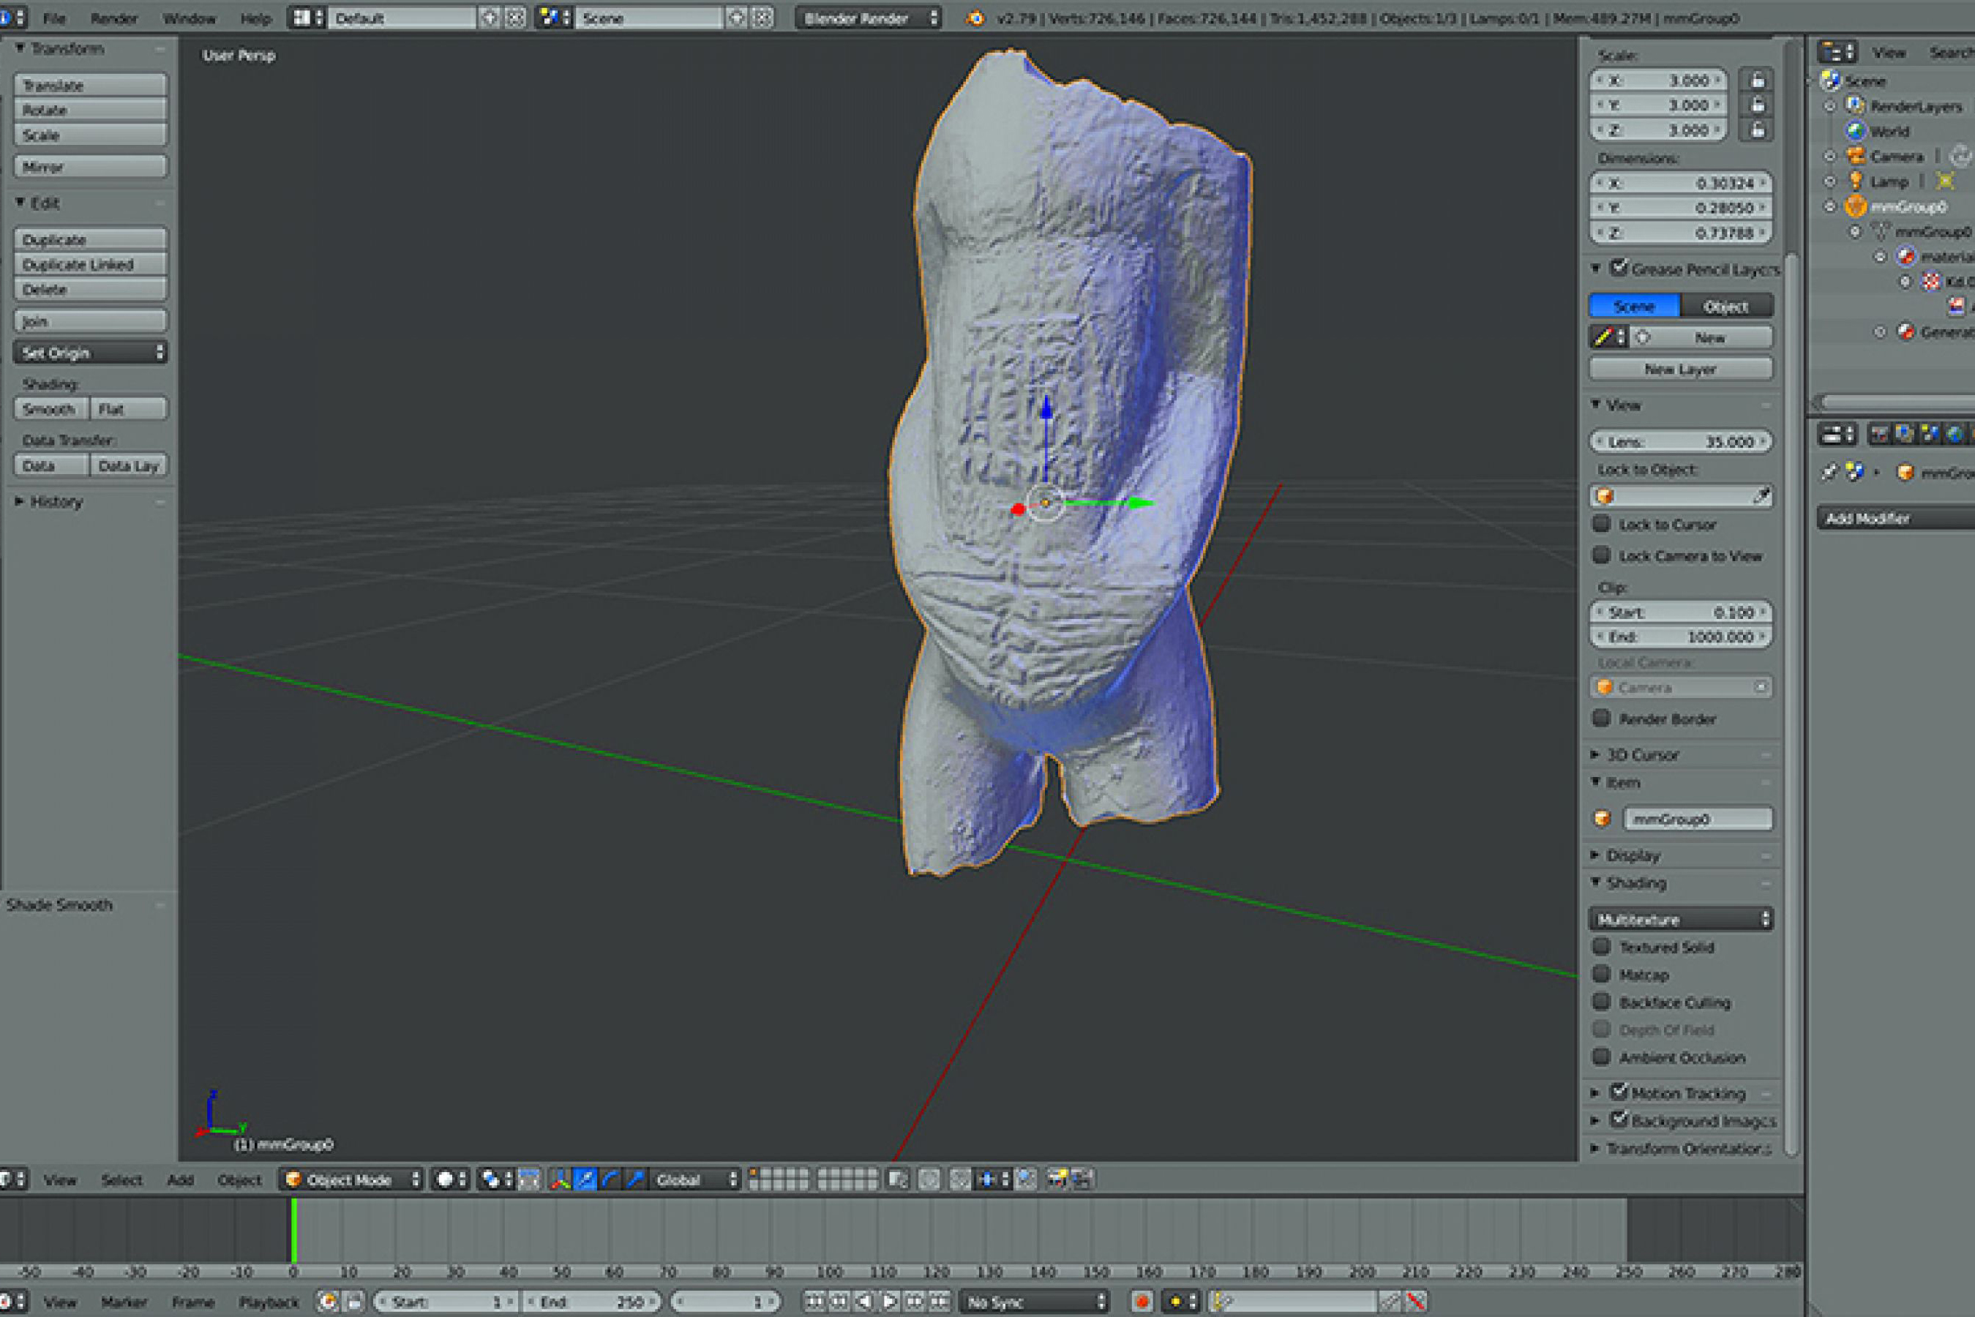
Task: Open the viewport shading sphere selector
Action: (451, 1179)
